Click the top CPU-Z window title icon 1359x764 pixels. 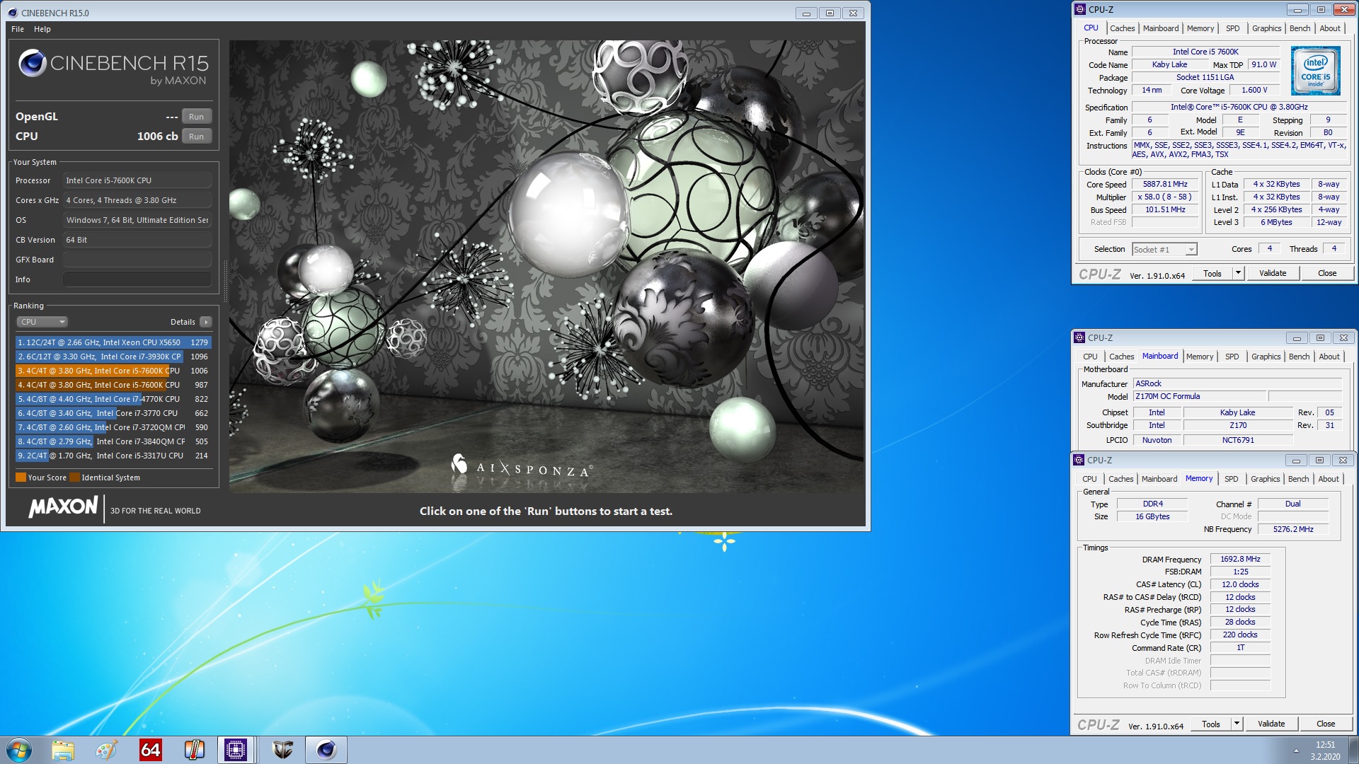(1080, 9)
